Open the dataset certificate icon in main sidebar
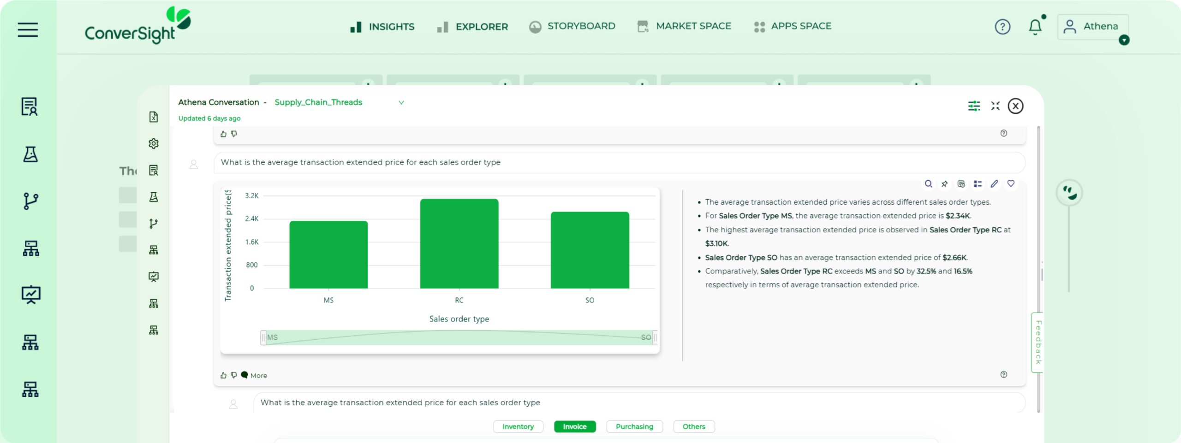1181x443 pixels. click(30, 106)
